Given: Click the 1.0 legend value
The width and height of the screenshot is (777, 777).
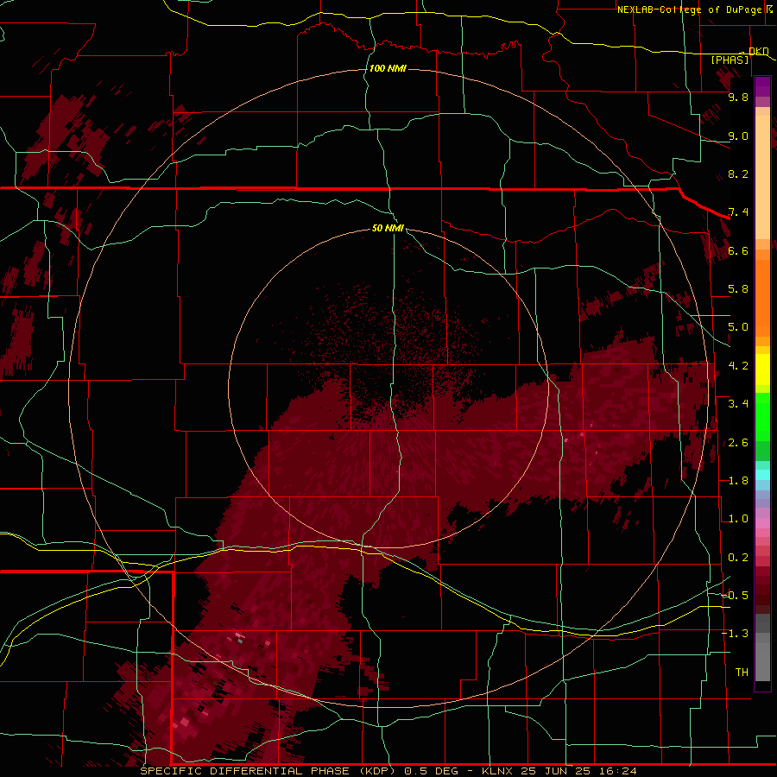Looking at the screenshot, I should coord(738,519).
